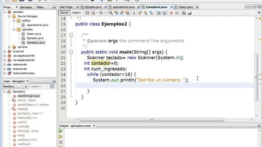Screen dimensions: 262x147
Task: Stop the running process in Output
Action: point(61,142)
